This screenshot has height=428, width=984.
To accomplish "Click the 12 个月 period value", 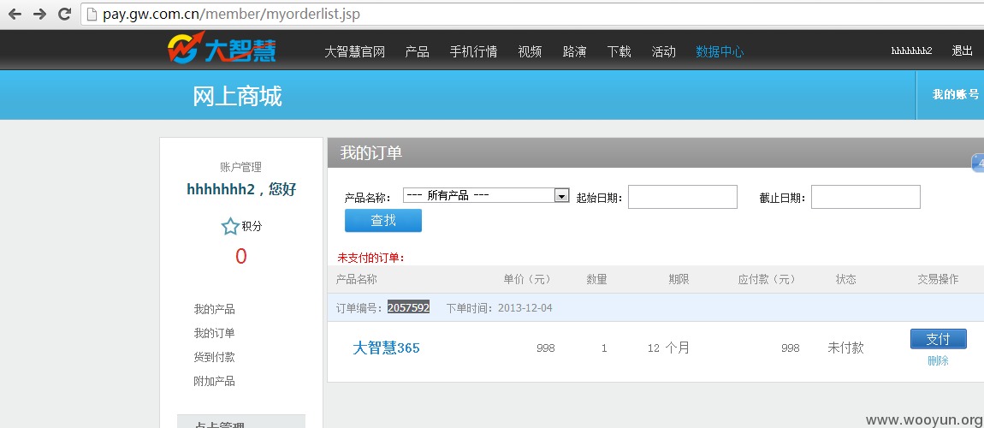I will pos(668,348).
